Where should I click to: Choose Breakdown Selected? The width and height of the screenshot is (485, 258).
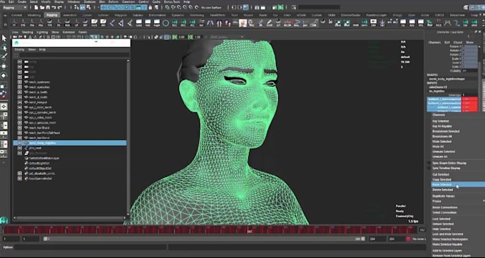click(446, 131)
